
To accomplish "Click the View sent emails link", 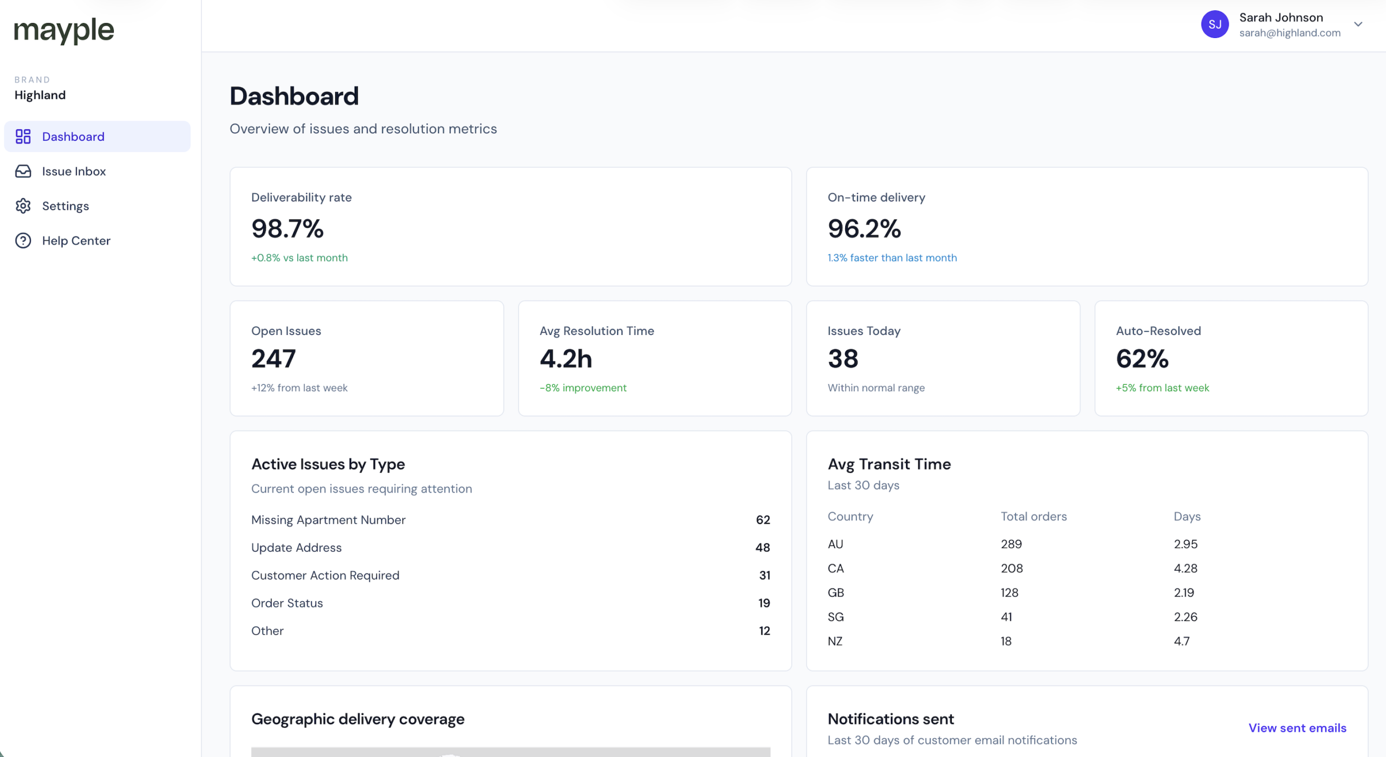I will (x=1297, y=728).
